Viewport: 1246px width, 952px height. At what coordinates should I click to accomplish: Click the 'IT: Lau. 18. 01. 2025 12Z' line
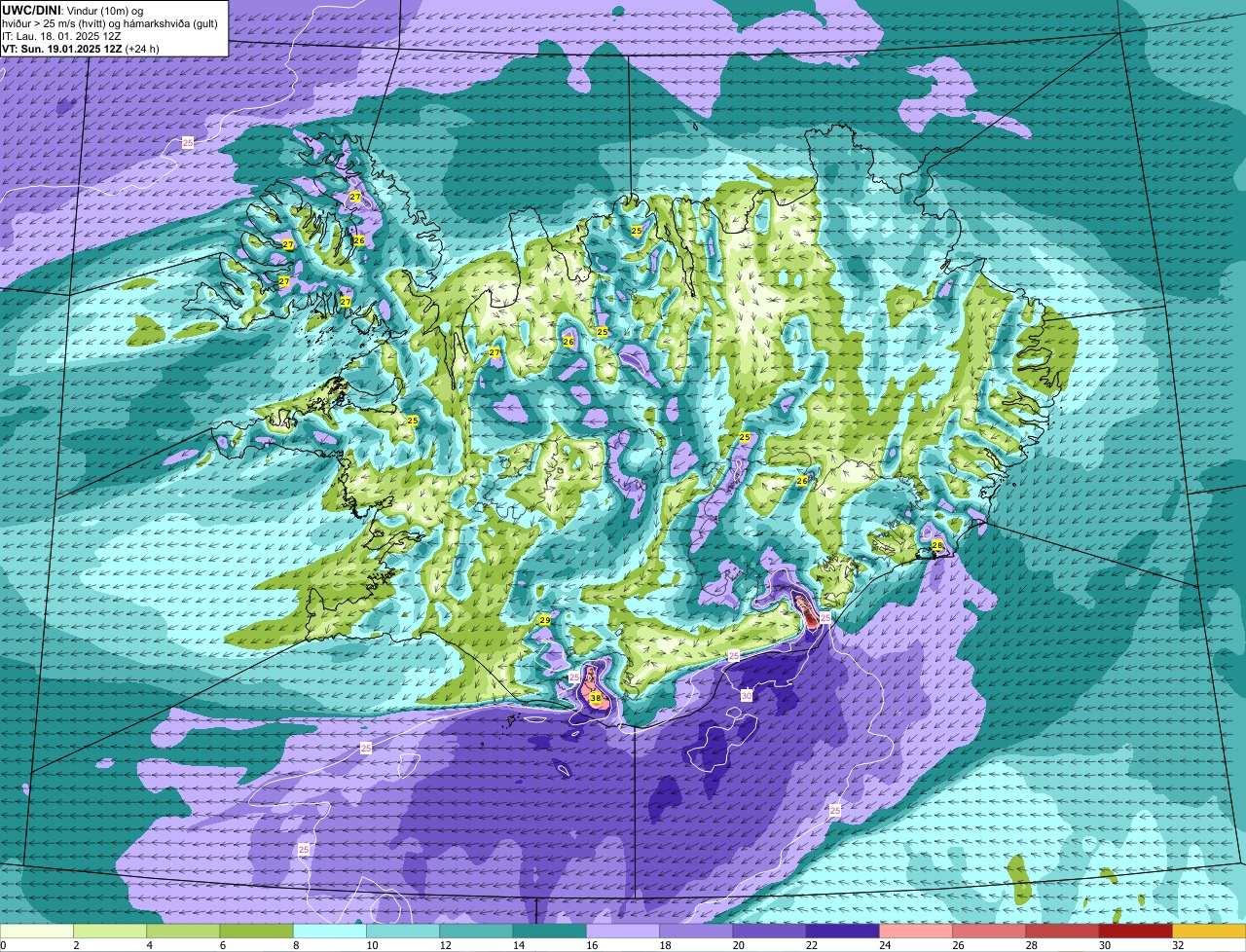61,35
